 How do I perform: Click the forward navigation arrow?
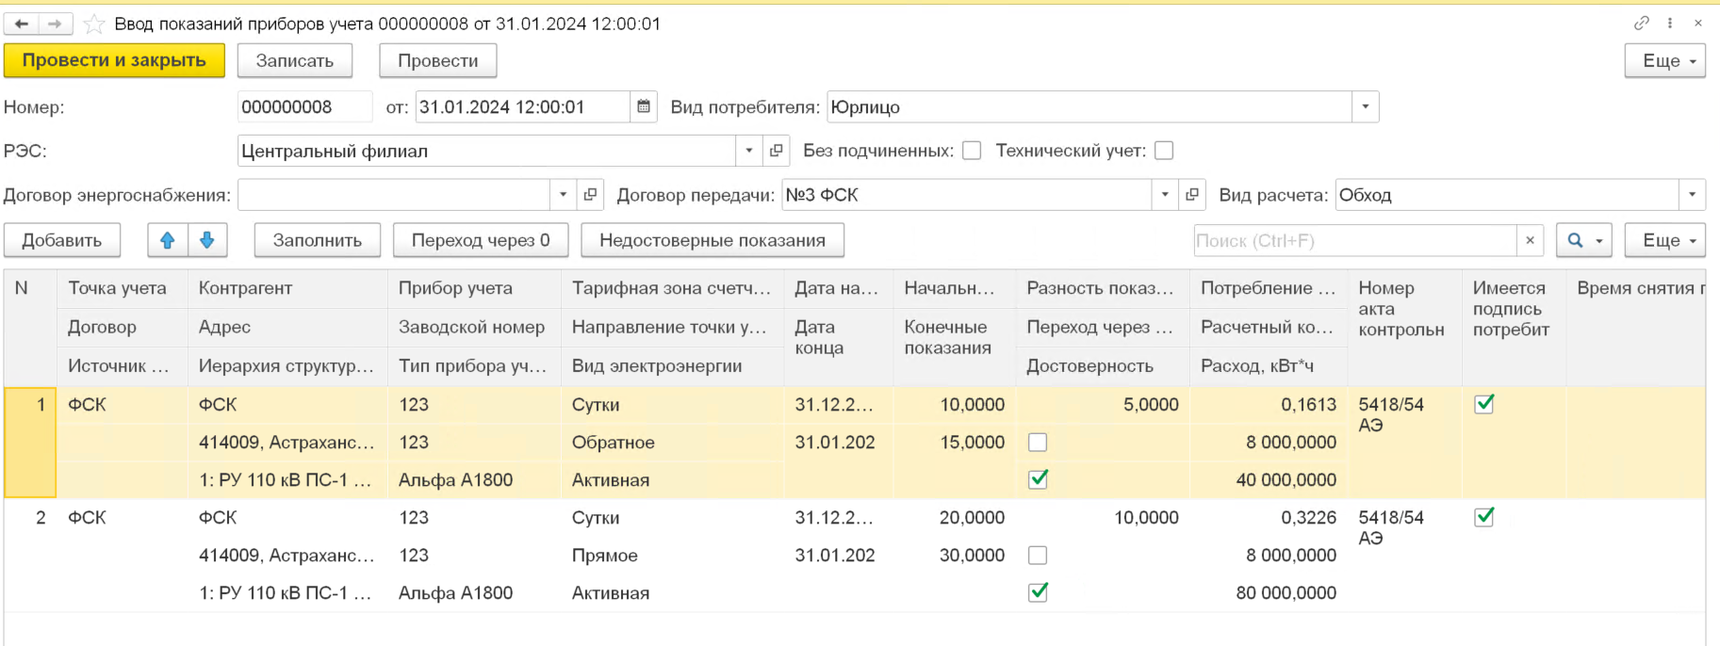[56, 24]
